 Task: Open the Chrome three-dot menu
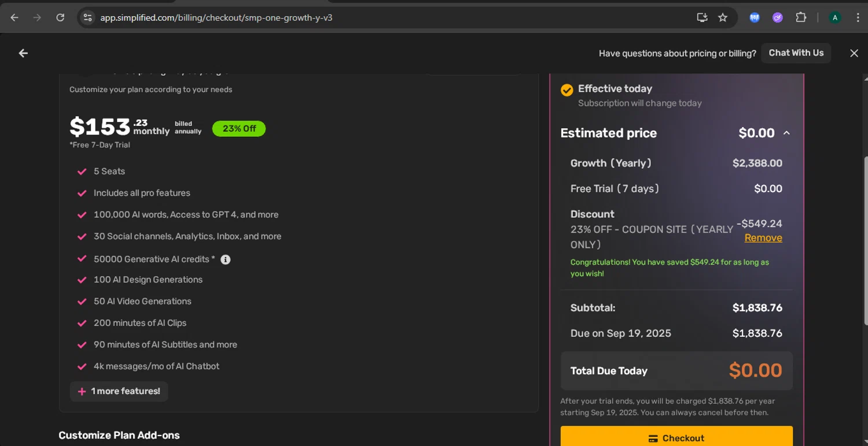tap(858, 17)
